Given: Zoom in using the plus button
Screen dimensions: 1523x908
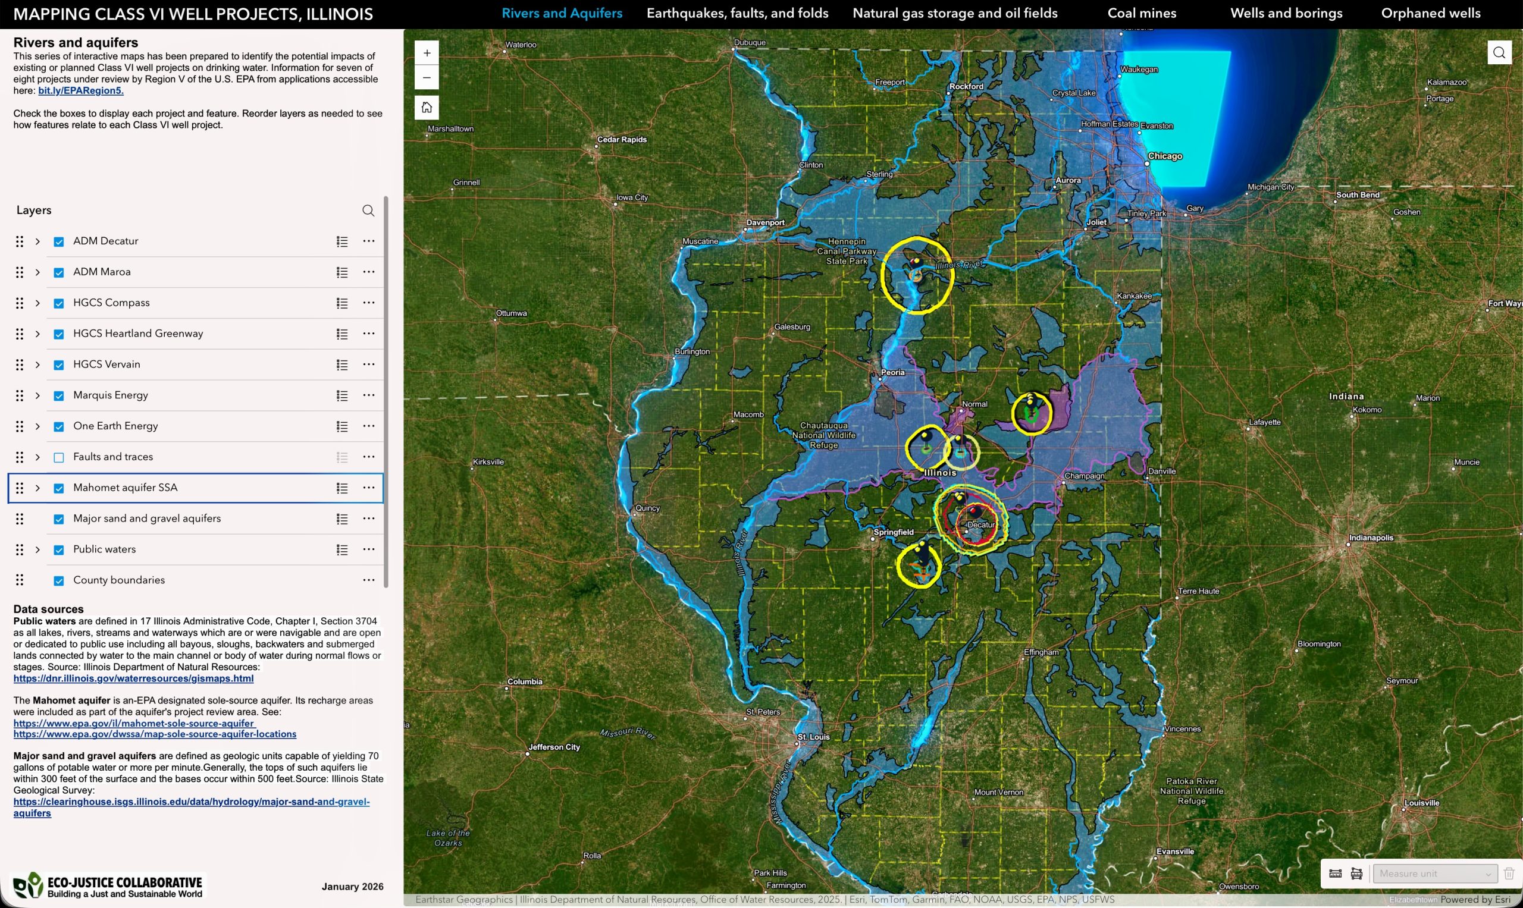Looking at the screenshot, I should [427, 52].
